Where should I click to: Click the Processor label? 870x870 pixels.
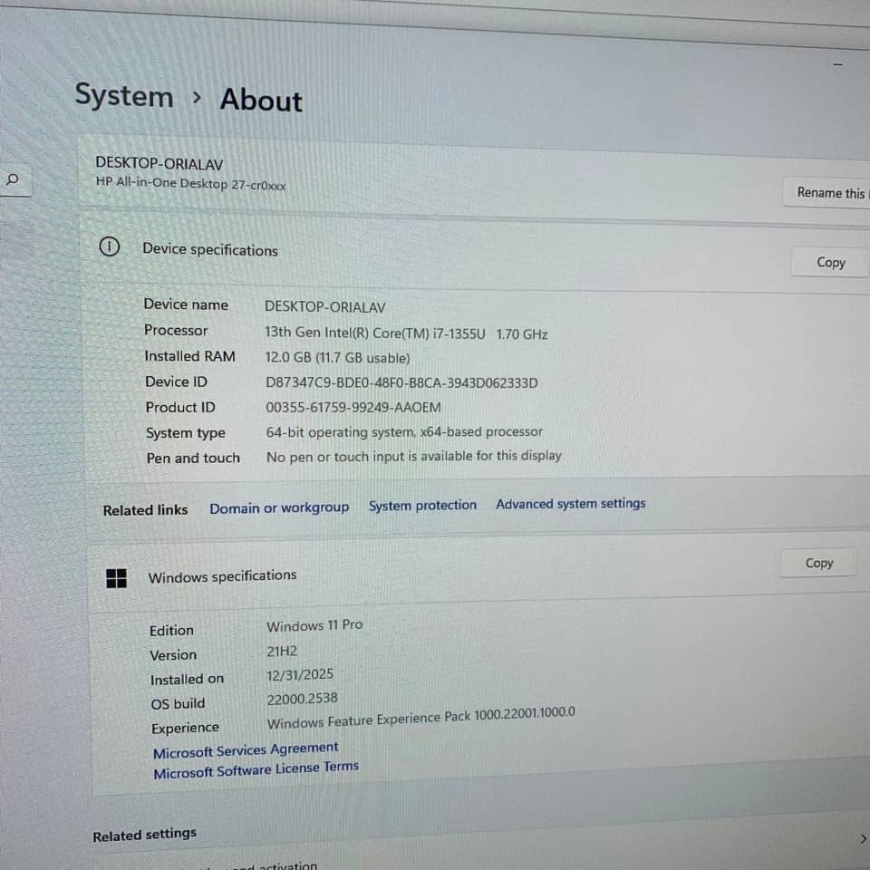point(175,330)
